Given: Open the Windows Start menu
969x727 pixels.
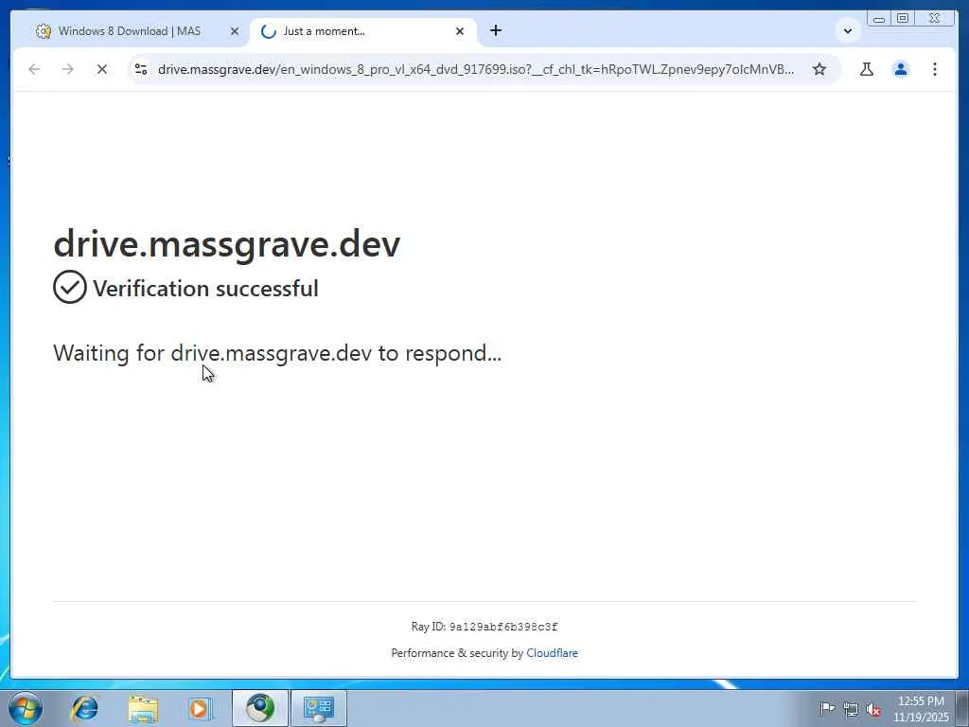Looking at the screenshot, I should pyautogui.click(x=26, y=708).
